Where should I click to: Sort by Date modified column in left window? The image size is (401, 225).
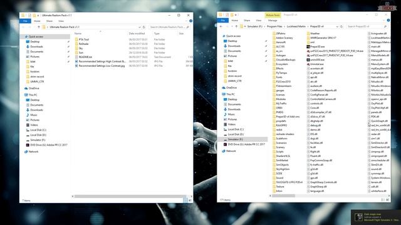coord(137,33)
